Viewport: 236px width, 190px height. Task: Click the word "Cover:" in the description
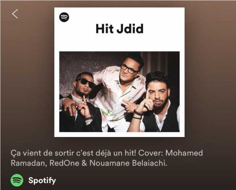click(x=151, y=153)
